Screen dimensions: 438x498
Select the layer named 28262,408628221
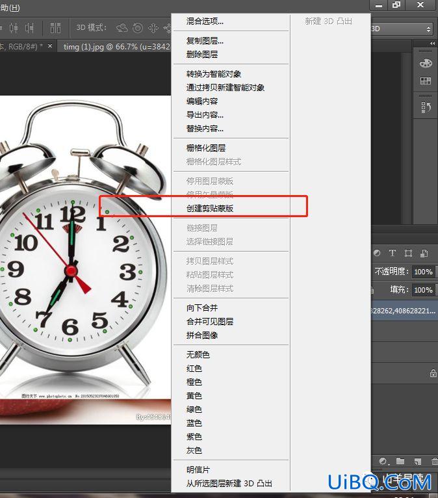click(404, 311)
